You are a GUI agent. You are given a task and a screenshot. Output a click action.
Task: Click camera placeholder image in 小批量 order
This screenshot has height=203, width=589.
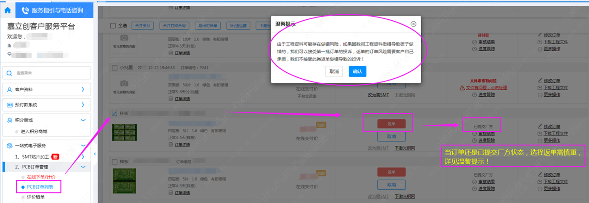point(124,84)
